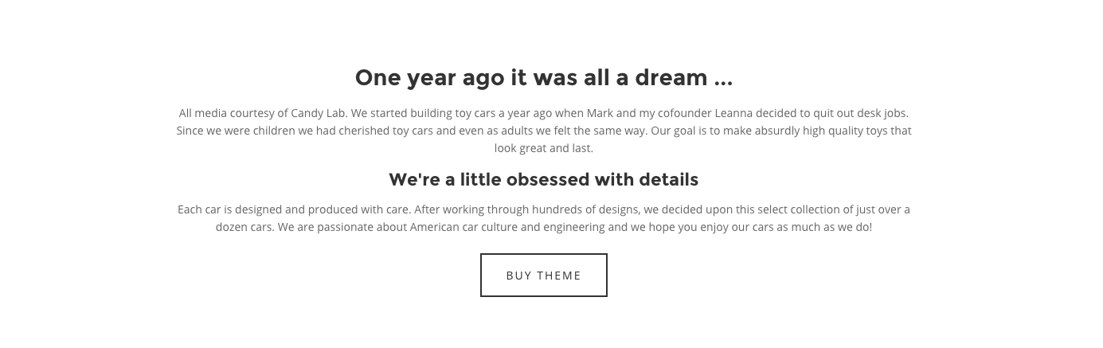The width and height of the screenshot is (1103, 348).
Task: Click the BUY THEME button
Action: [544, 276]
